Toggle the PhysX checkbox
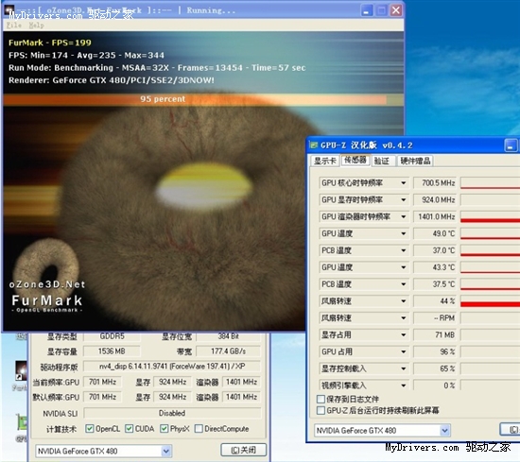The width and height of the screenshot is (520, 462). pyautogui.click(x=164, y=429)
